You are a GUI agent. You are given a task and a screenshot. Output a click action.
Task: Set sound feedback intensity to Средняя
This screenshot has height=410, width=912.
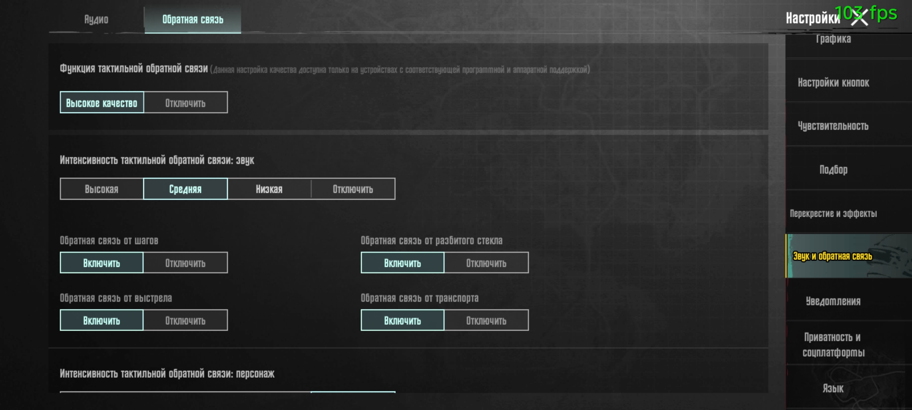185,189
